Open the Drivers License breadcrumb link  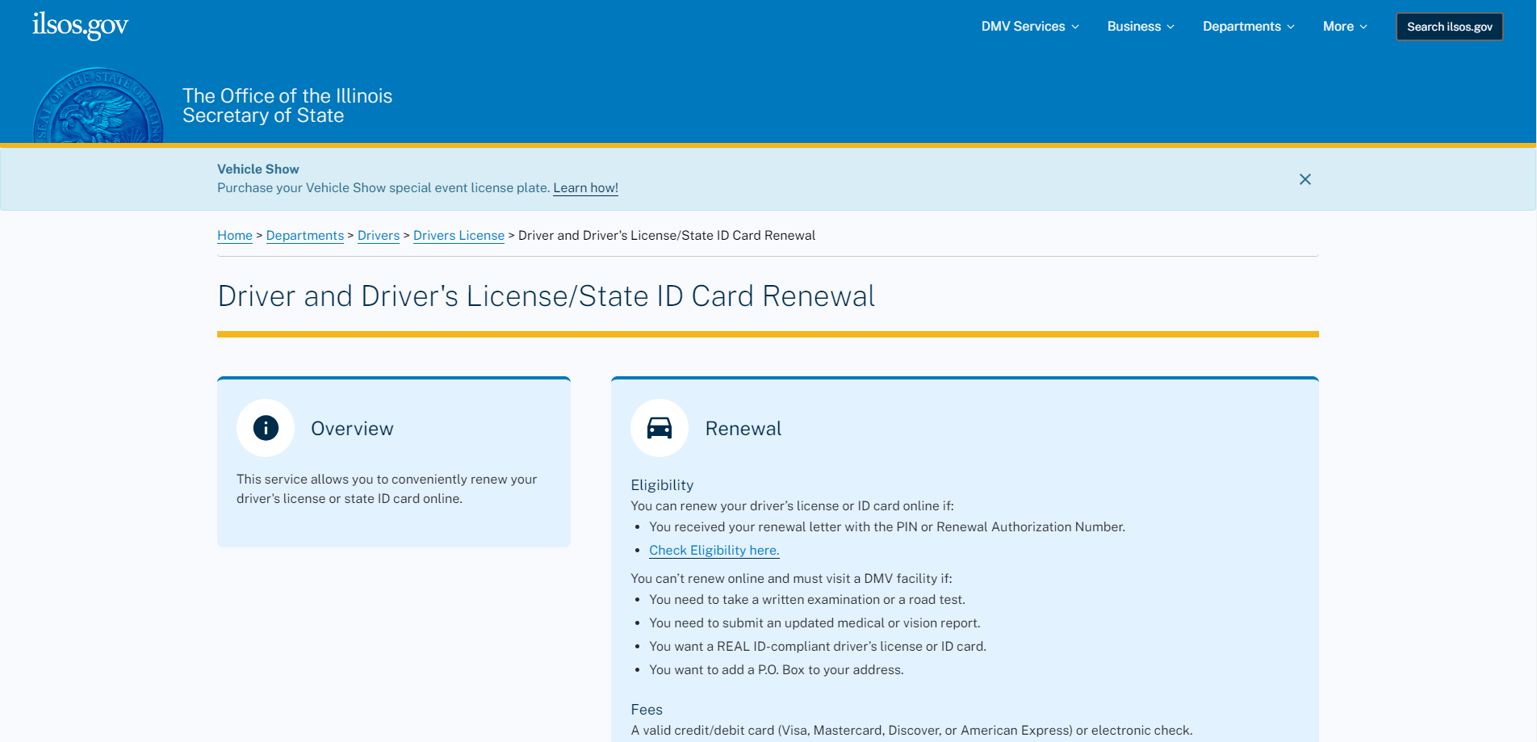459,236
